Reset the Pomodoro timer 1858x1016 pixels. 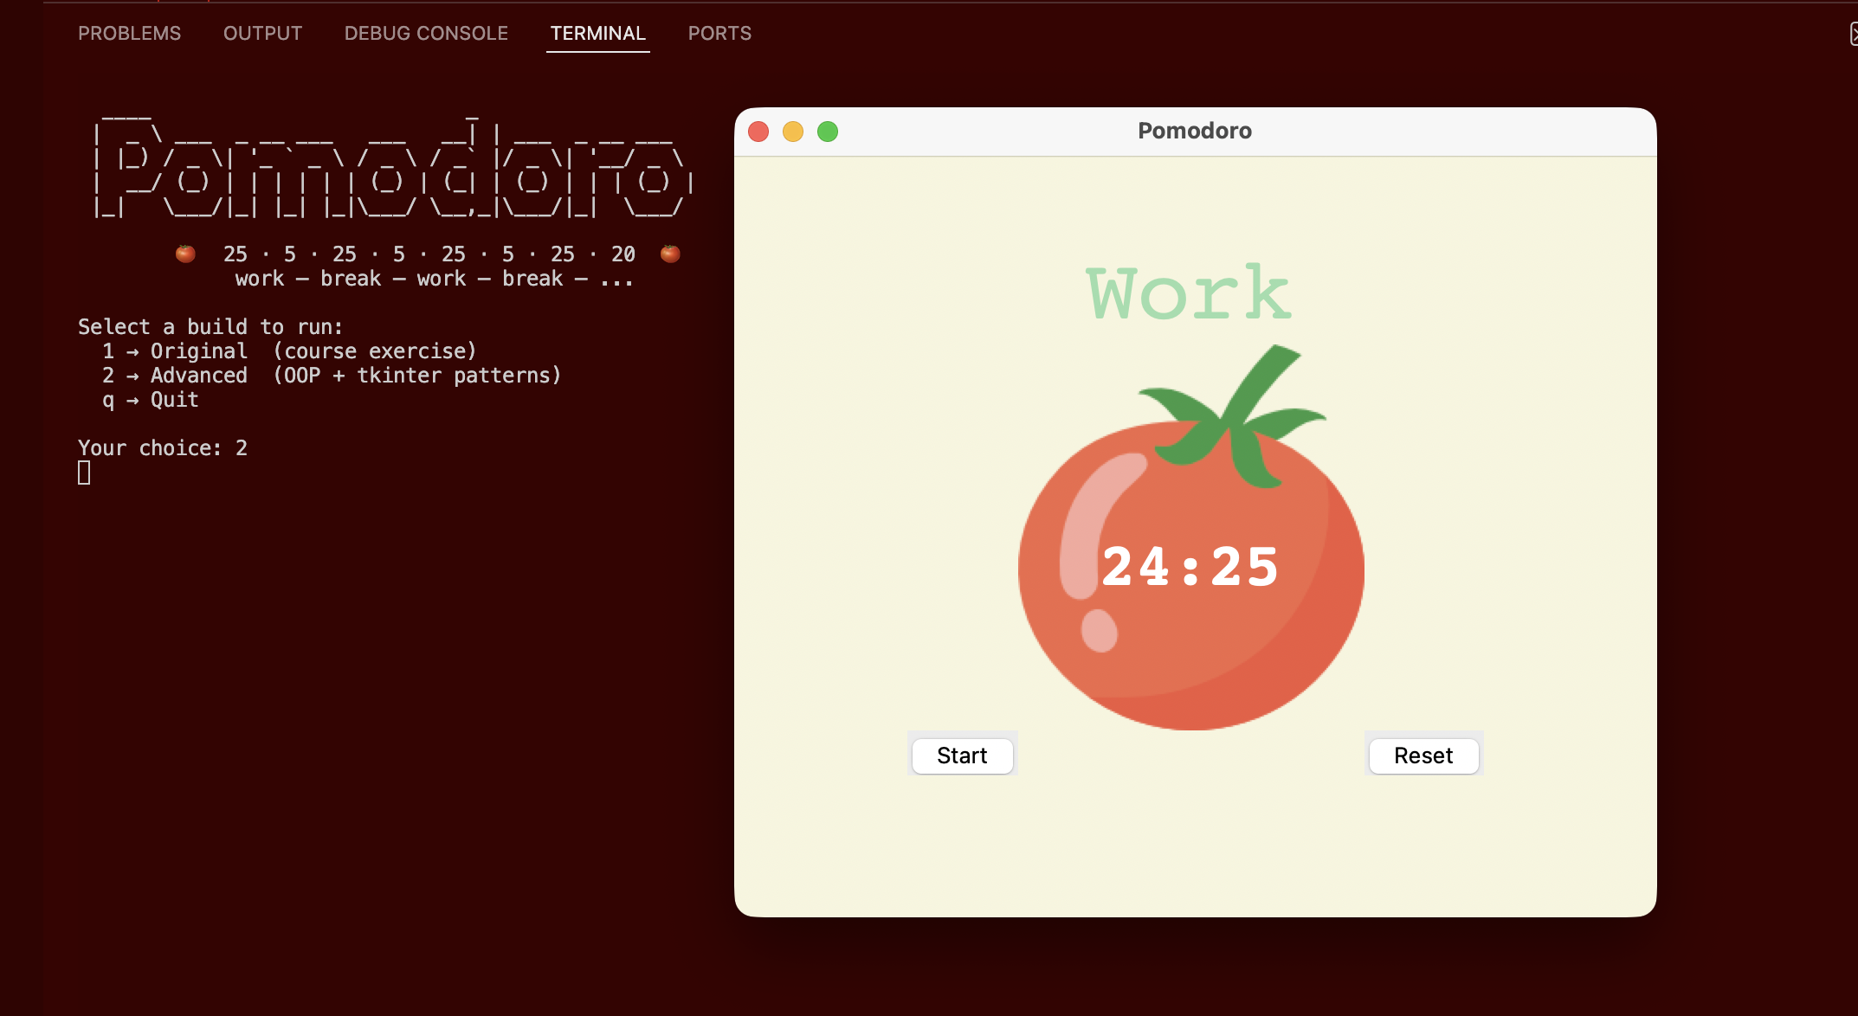point(1423,756)
